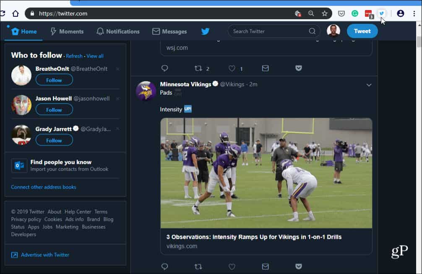422x274 pixels.
Task: Save the Vikings tweet to Pocket
Action: pyautogui.click(x=299, y=266)
